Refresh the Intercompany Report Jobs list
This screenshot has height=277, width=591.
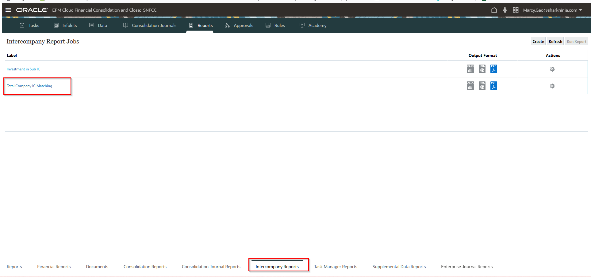point(555,41)
